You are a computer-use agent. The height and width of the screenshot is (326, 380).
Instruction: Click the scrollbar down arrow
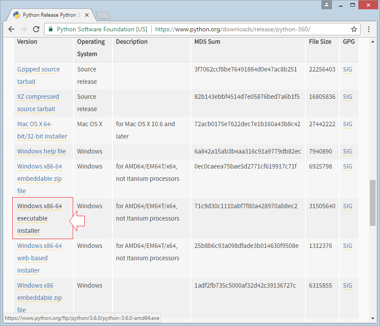coord(373,319)
